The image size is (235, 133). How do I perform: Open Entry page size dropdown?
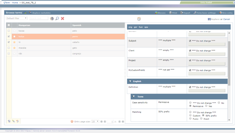point(95,121)
